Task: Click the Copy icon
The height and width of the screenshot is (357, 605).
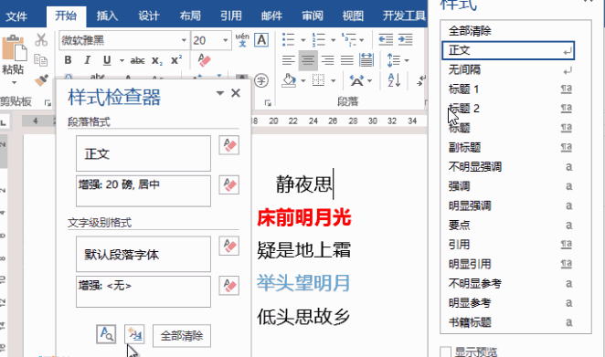Action: (x=40, y=60)
